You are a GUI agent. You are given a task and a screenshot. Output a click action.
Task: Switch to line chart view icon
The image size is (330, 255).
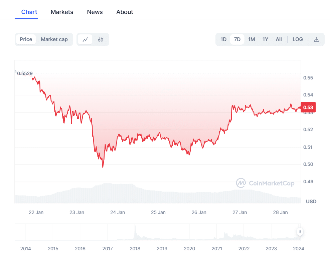click(x=85, y=39)
